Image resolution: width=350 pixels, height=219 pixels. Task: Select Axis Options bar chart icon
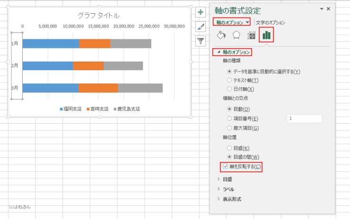point(267,35)
